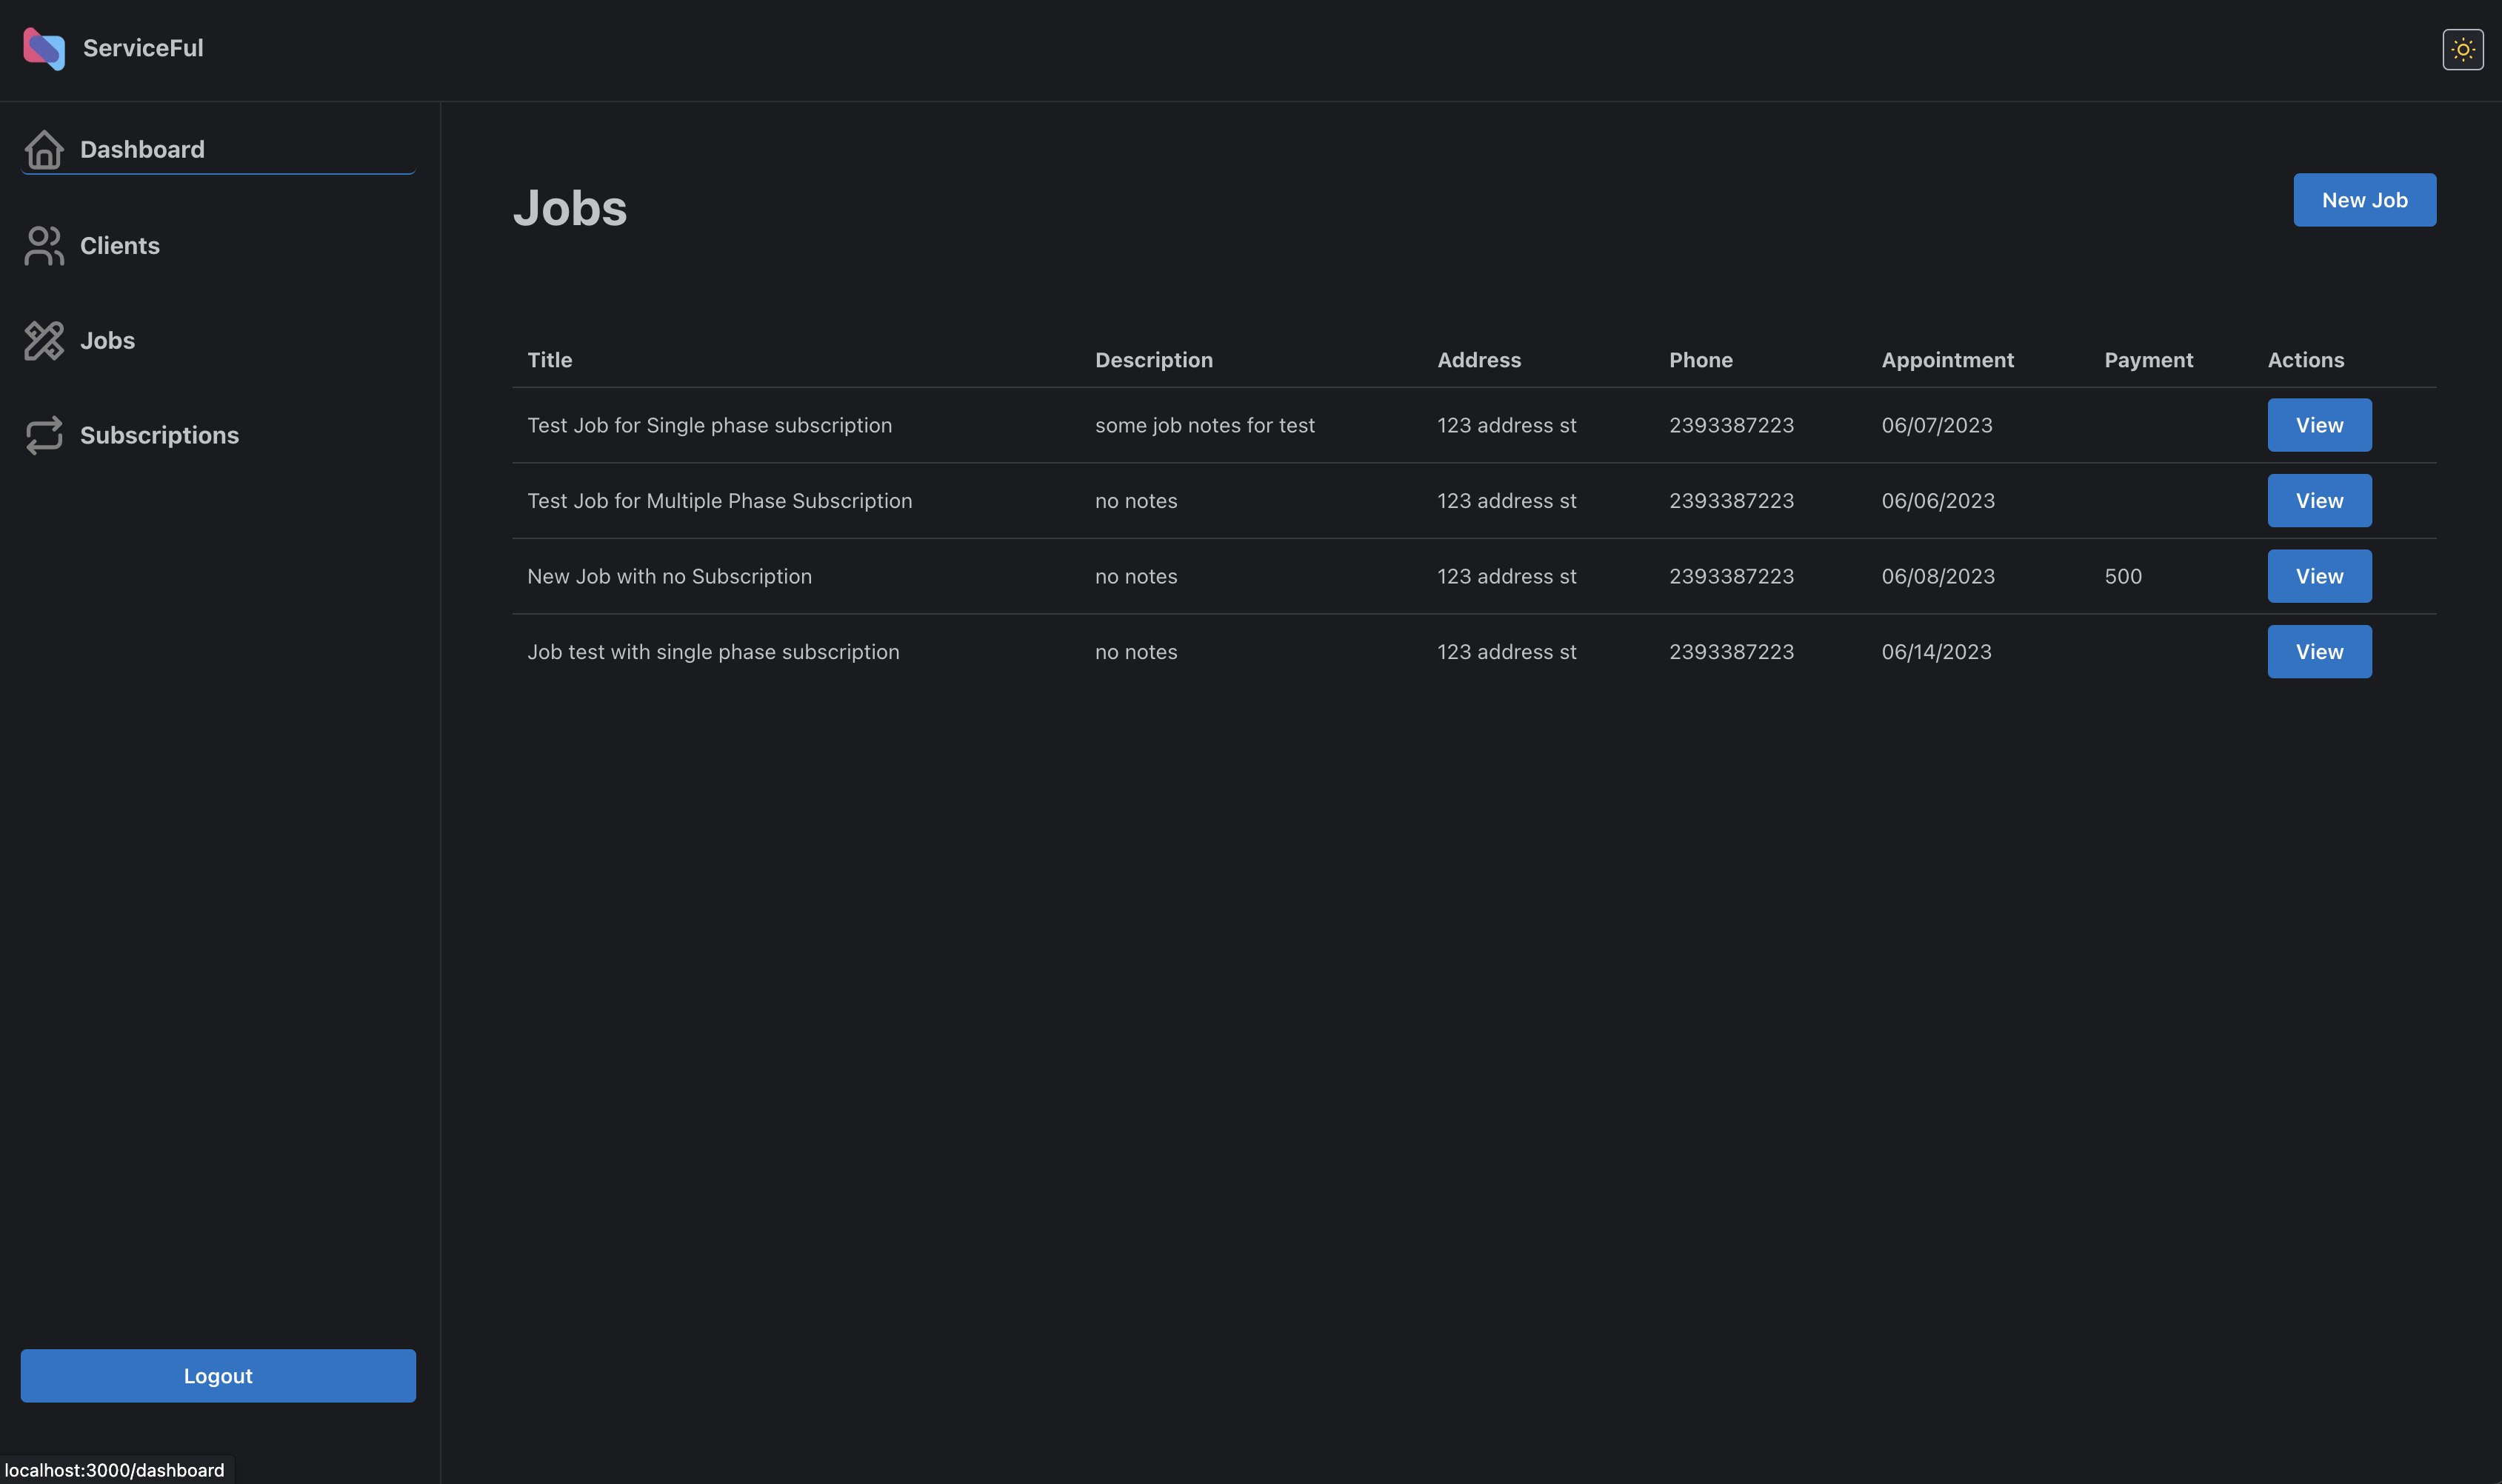The image size is (2502, 1484).
Task: Go to the Clients sidebar item
Action: (120, 246)
